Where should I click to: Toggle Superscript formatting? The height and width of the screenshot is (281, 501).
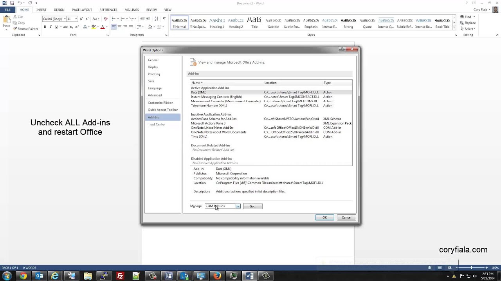coord(77,27)
